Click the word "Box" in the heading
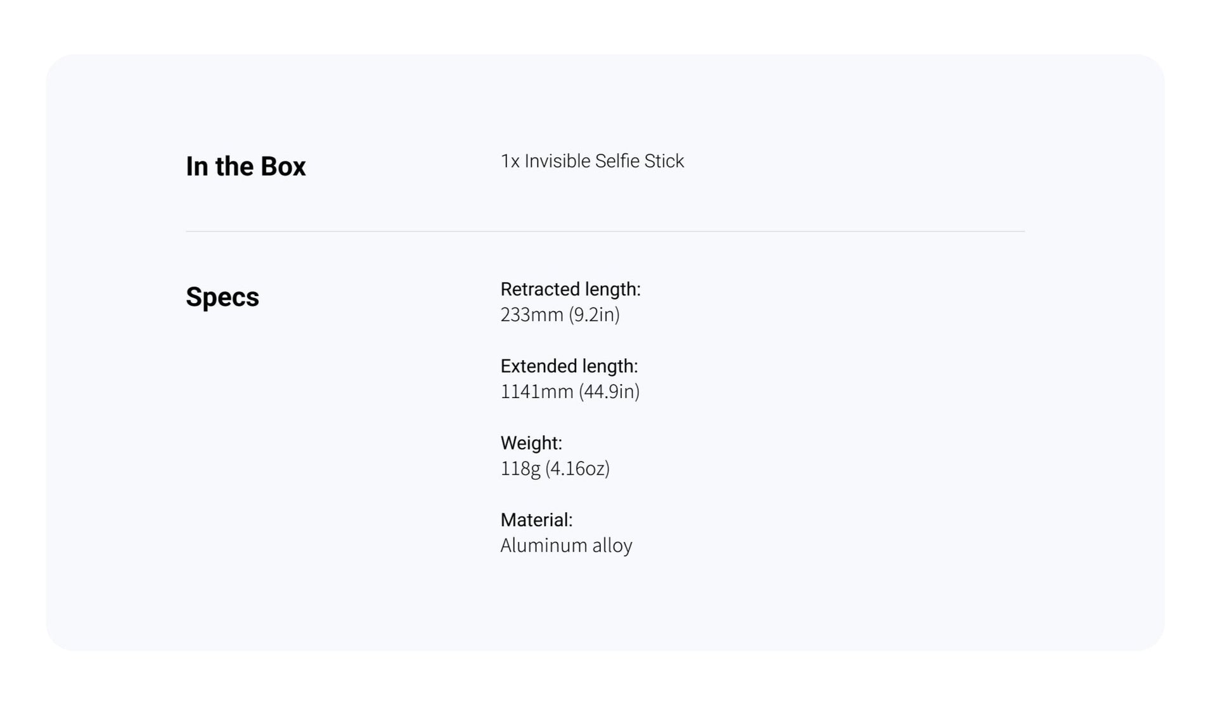 283,167
